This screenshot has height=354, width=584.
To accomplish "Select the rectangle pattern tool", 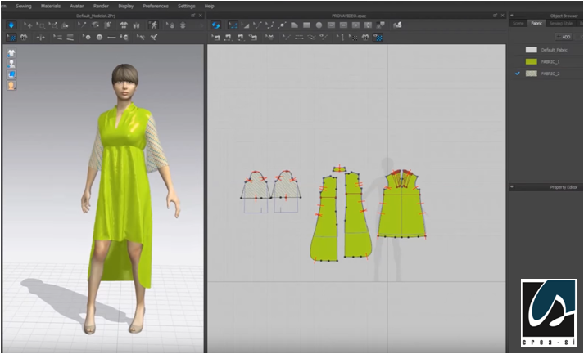I will pyautogui.click(x=306, y=25).
